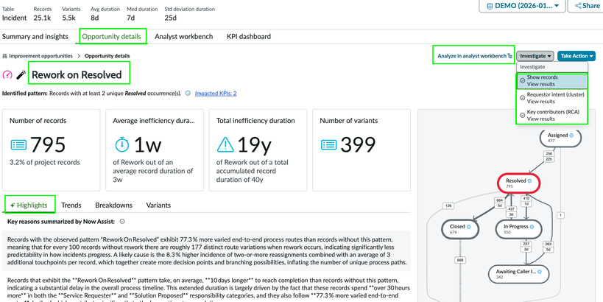Open the Breakdowns tab
603x302 pixels.
[x=113, y=205]
